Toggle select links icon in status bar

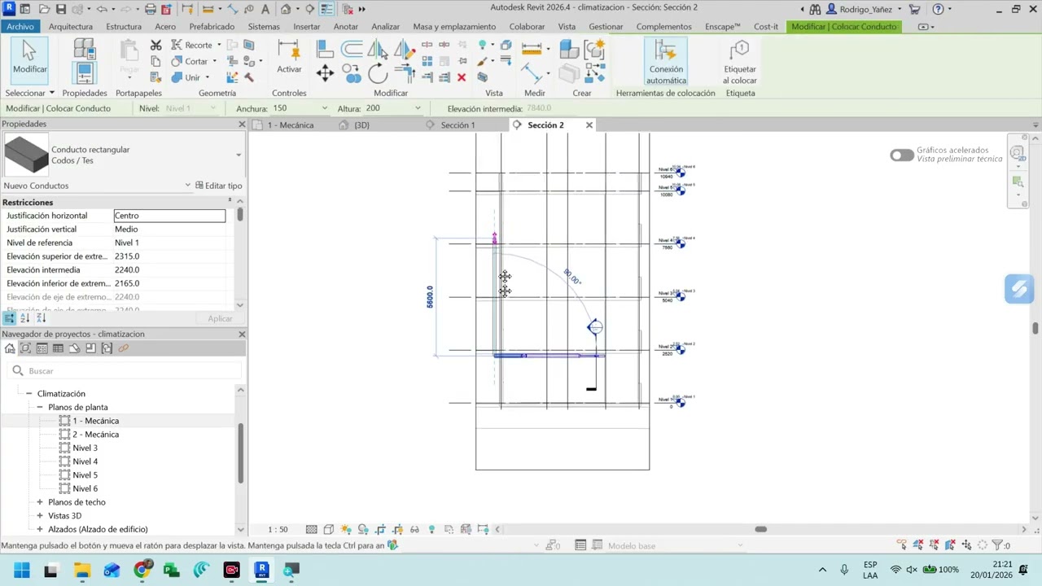(x=902, y=545)
